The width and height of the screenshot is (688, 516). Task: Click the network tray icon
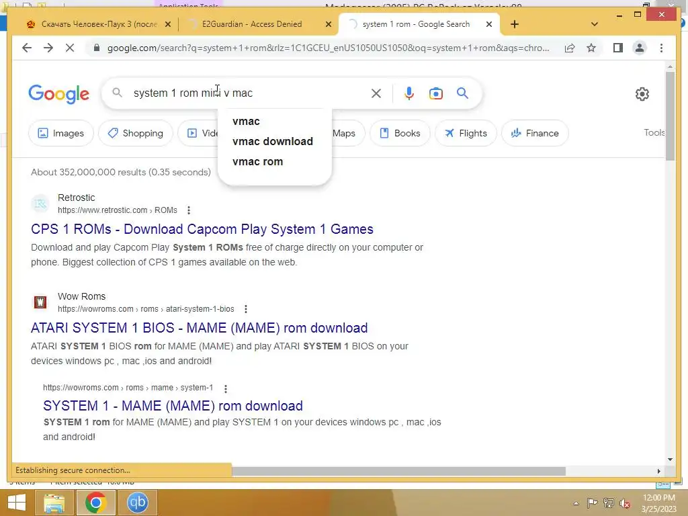tap(609, 503)
